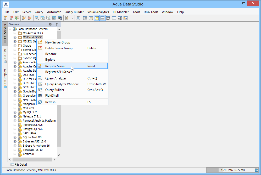
Task: Select the ParAccel Analytic Platform server
Action: pyautogui.click(x=39, y=121)
